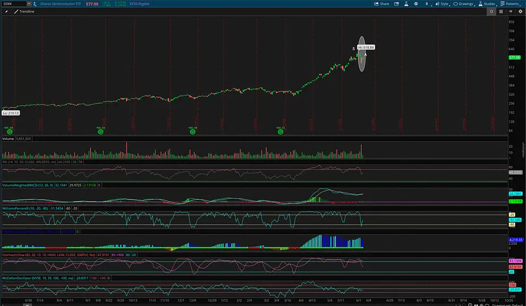Click the Williams %R -51.545 axis tag
Viewport: 526px width, 306px height.
(515, 220)
